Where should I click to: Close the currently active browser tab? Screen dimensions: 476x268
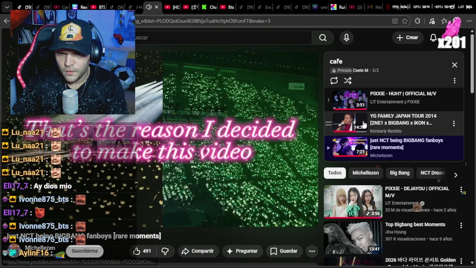click(157, 7)
